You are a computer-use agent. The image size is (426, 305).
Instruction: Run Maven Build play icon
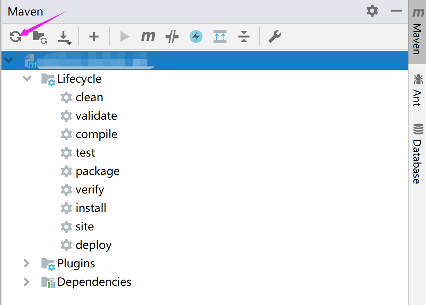tap(125, 37)
